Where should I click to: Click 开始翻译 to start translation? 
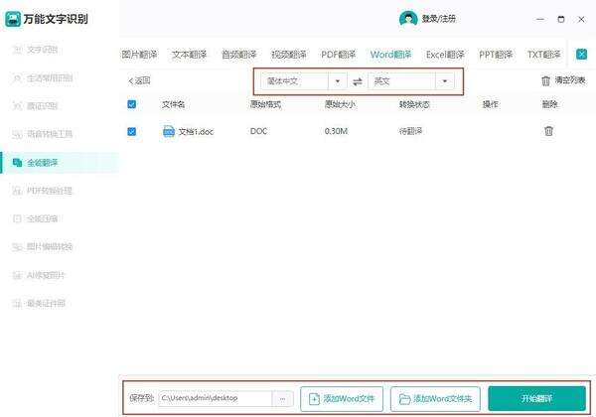536,398
